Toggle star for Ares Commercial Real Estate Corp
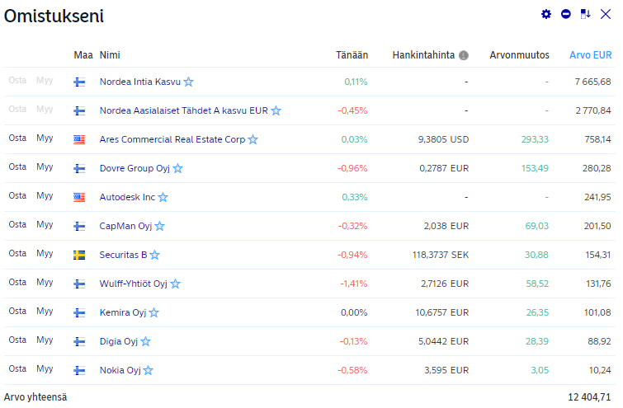623x408 pixels. (253, 139)
